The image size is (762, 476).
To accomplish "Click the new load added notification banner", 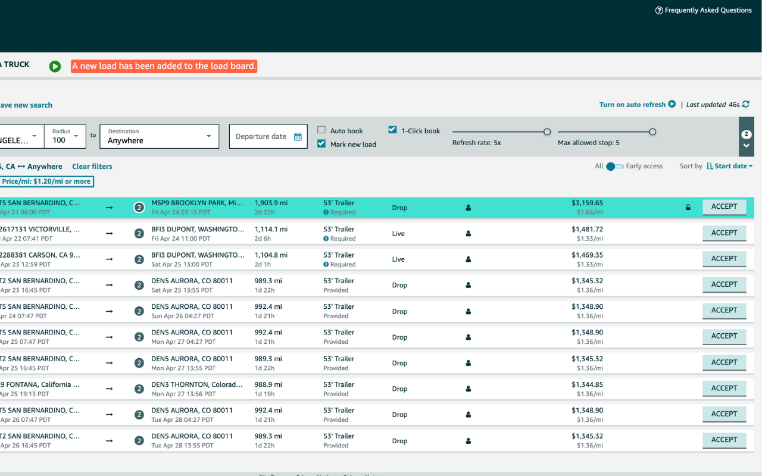I will [164, 66].
